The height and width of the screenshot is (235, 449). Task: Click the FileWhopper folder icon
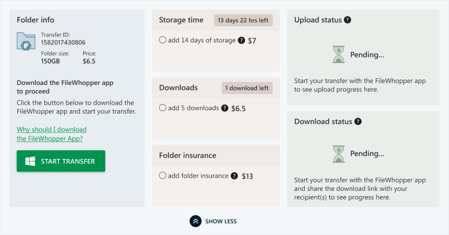26,41
